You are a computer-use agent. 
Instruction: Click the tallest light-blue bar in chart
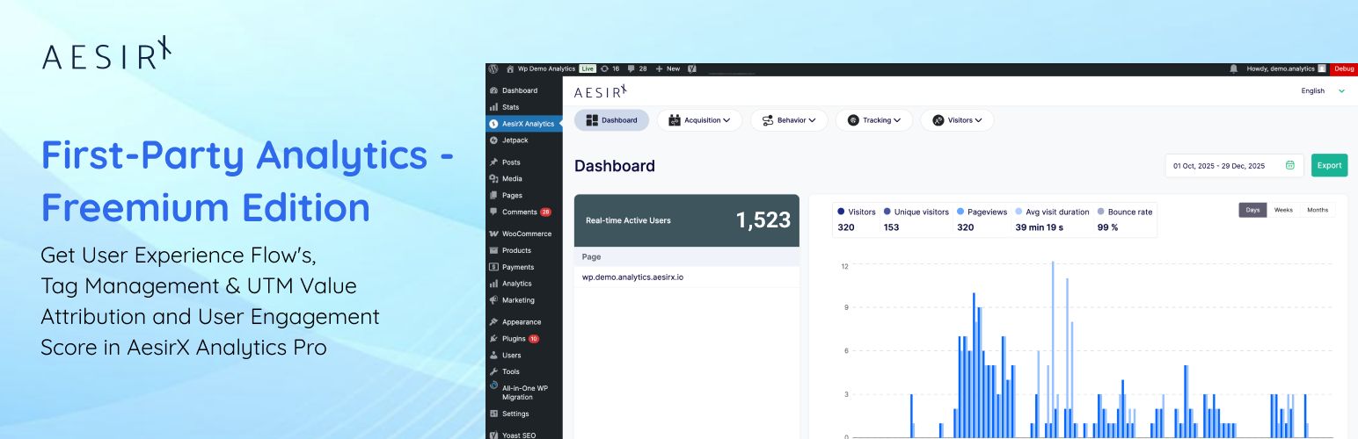1053,349
